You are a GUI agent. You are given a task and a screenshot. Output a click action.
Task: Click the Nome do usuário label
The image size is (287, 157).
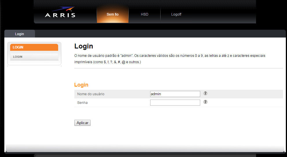[x=91, y=94]
